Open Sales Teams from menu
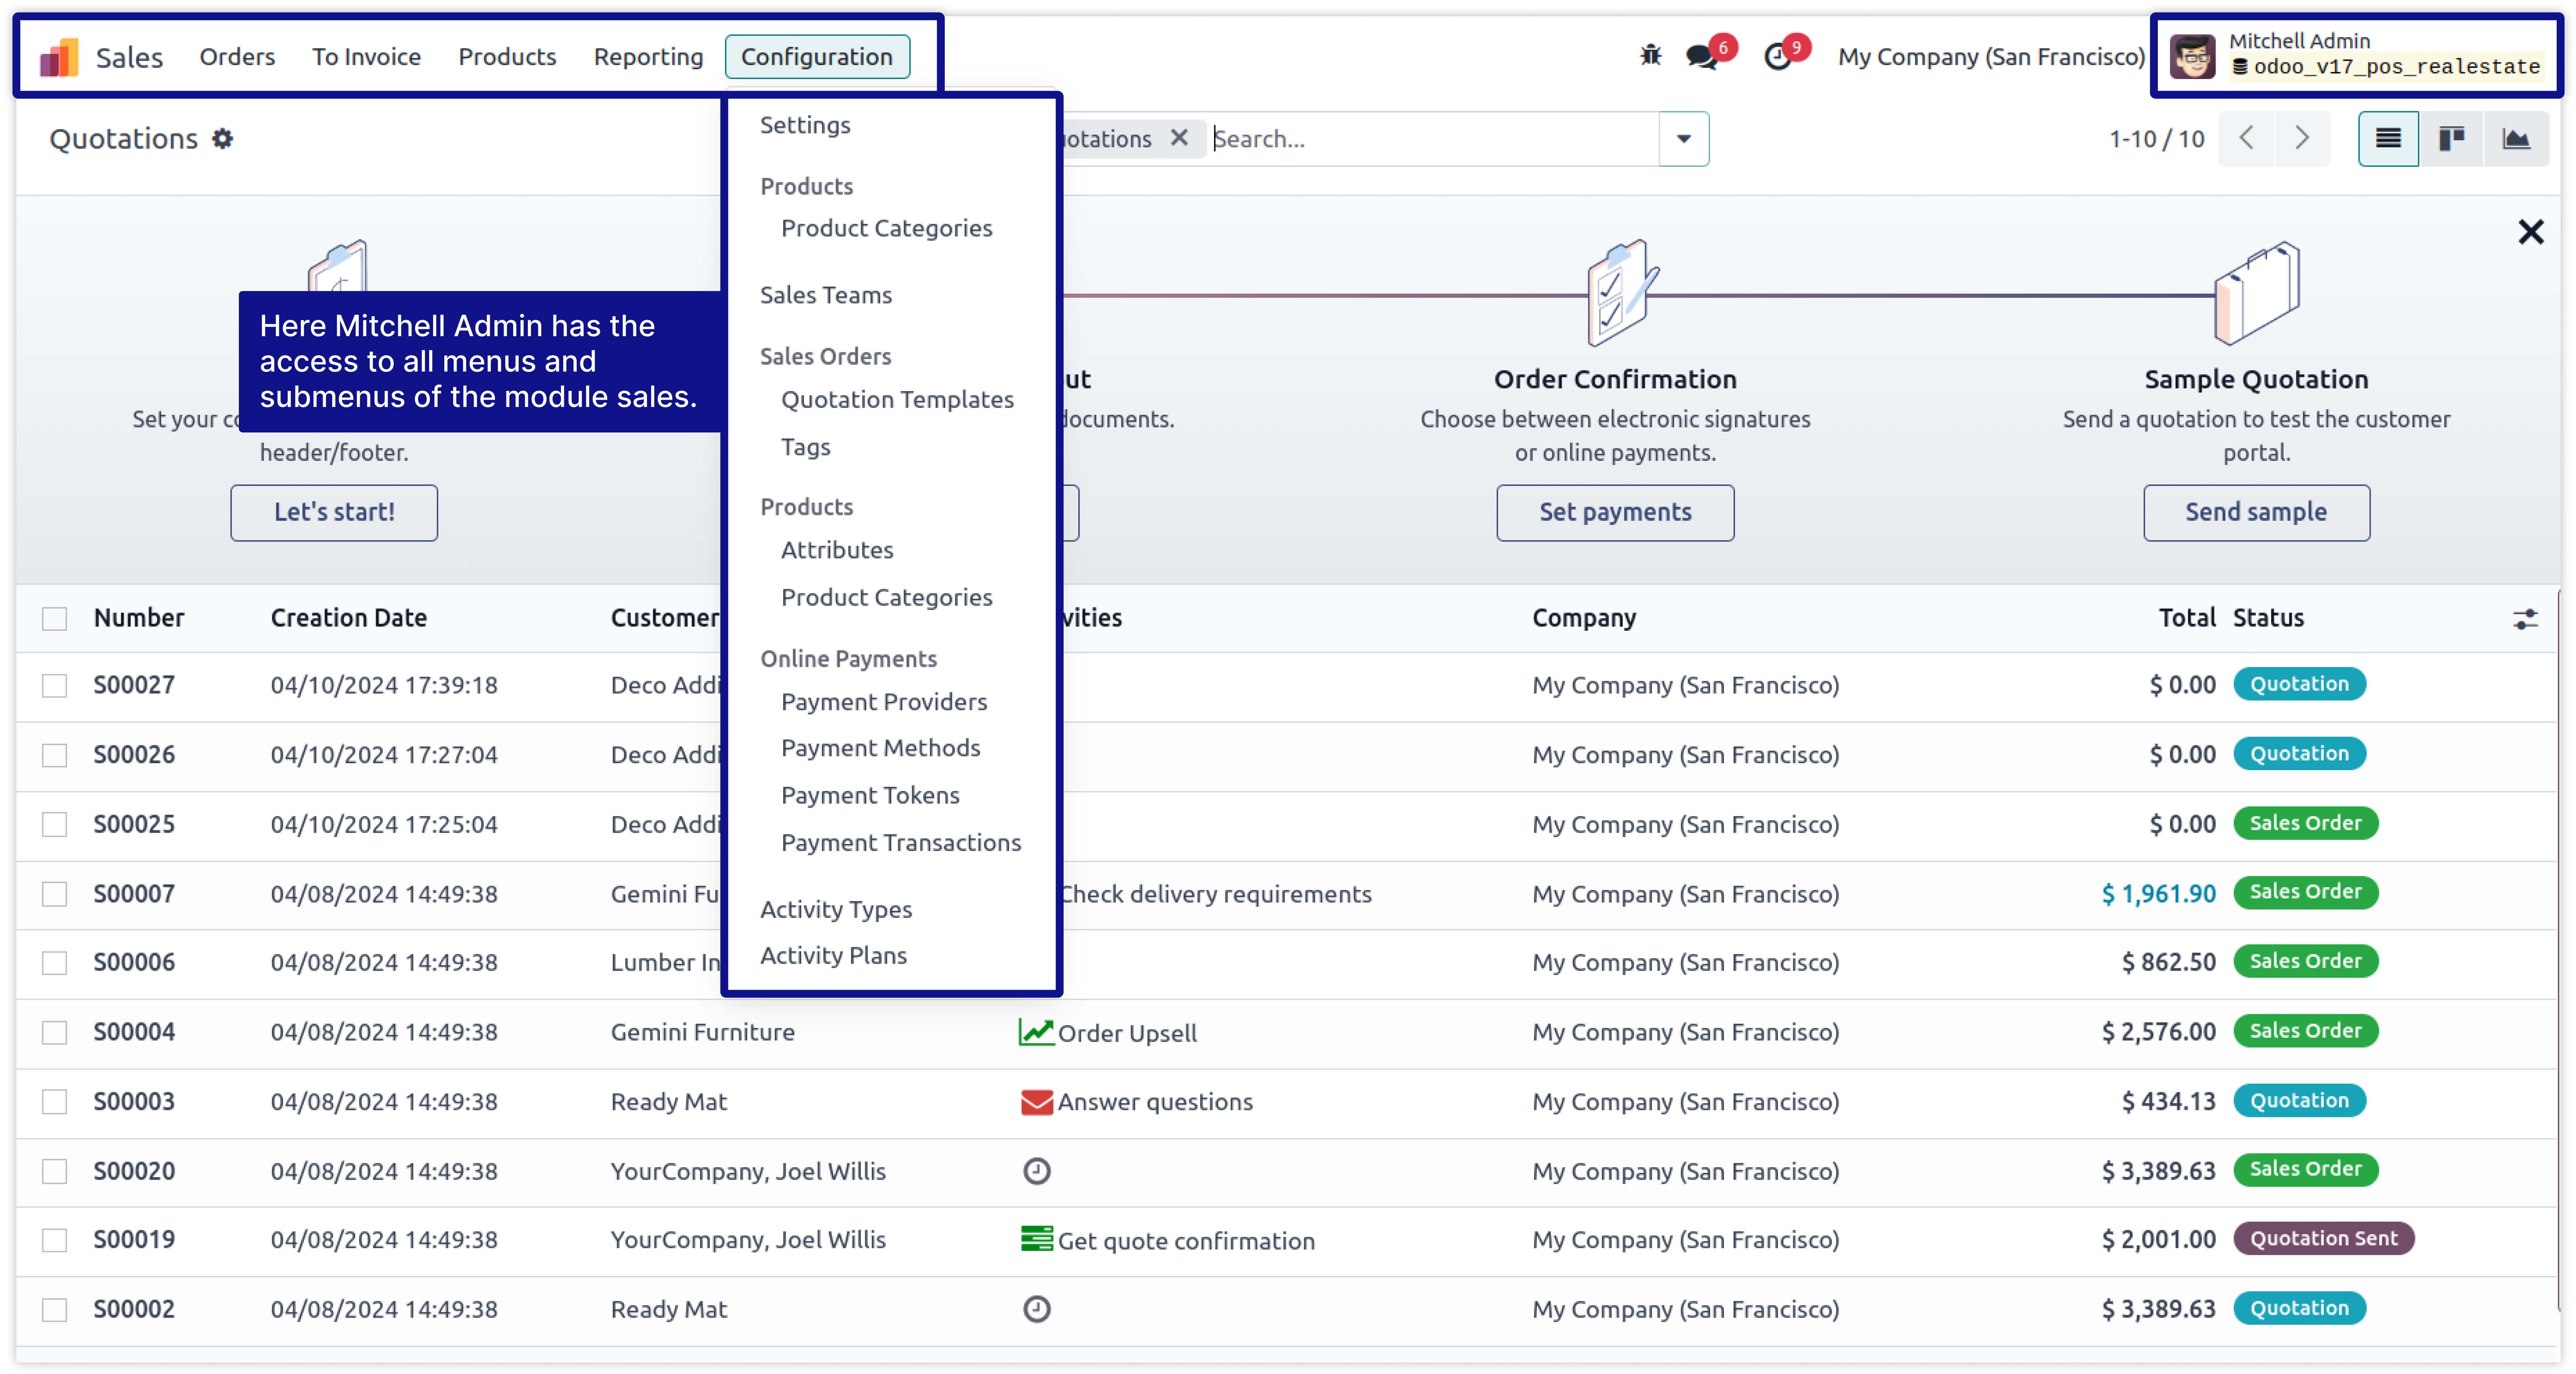Screen dimensions: 2576x1374 pyautogui.click(x=826, y=295)
